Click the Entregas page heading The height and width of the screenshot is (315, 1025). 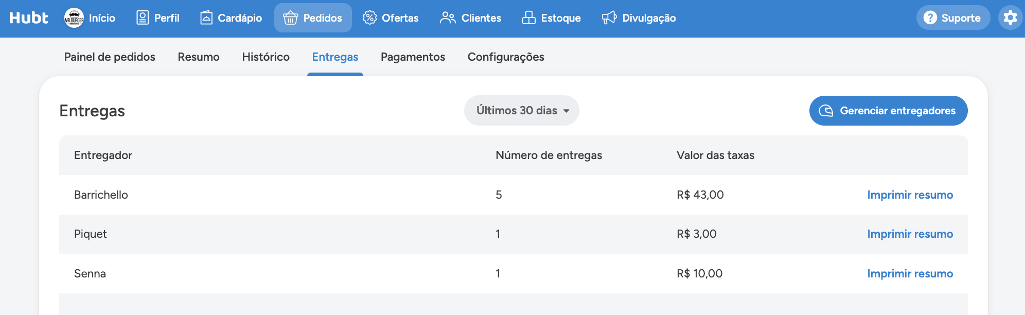[x=92, y=111]
